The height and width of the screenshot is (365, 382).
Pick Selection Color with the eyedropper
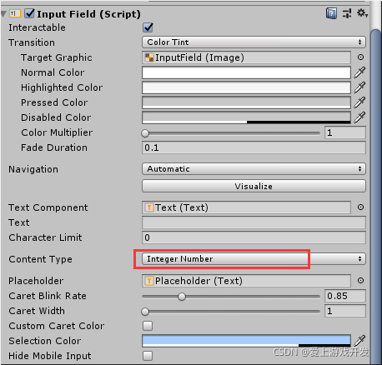[359, 340]
